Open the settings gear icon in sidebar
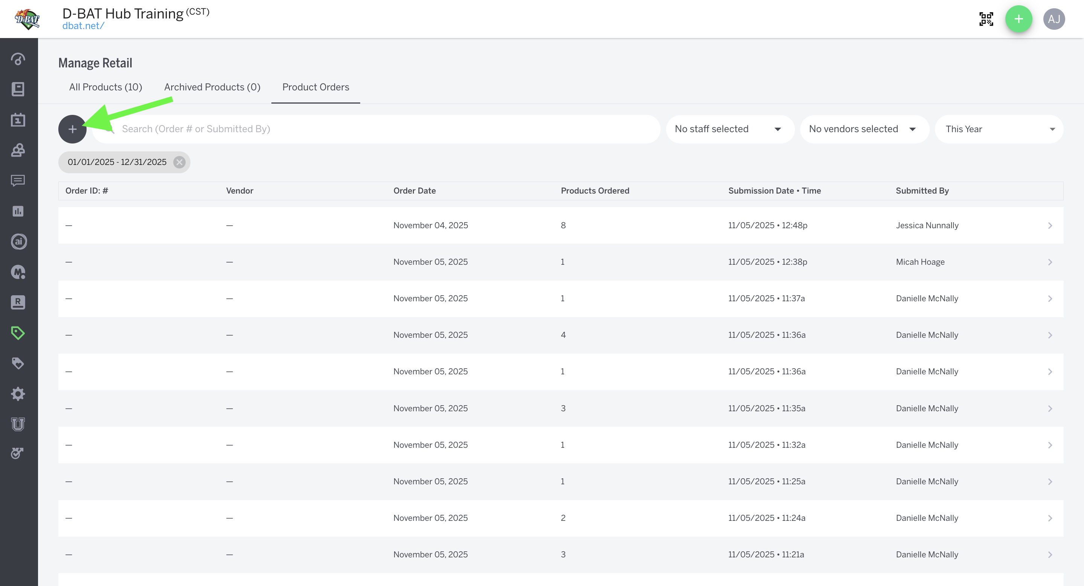Image resolution: width=1084 pixels, height=586 pixels. [18, 394]
